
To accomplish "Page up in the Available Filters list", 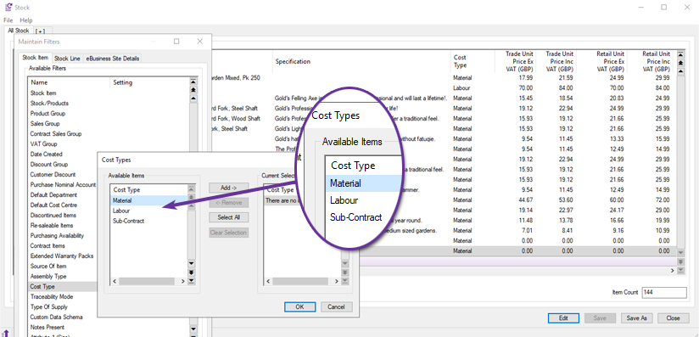I will (x=193, y=90).
